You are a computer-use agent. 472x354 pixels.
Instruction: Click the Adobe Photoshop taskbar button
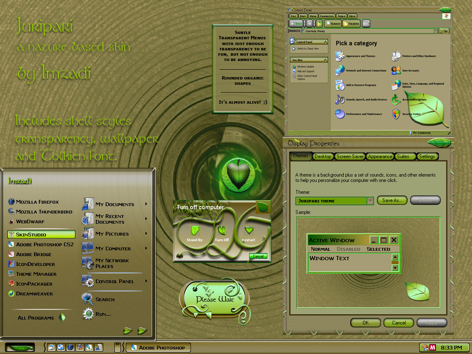[x=158, y=347]
